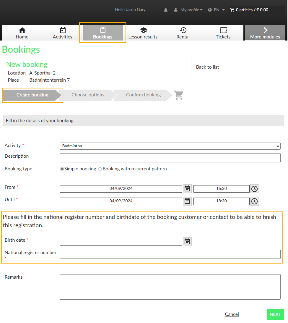Go to the Activities tab
The width and height of the screenshot is (288, 323).
62,33
